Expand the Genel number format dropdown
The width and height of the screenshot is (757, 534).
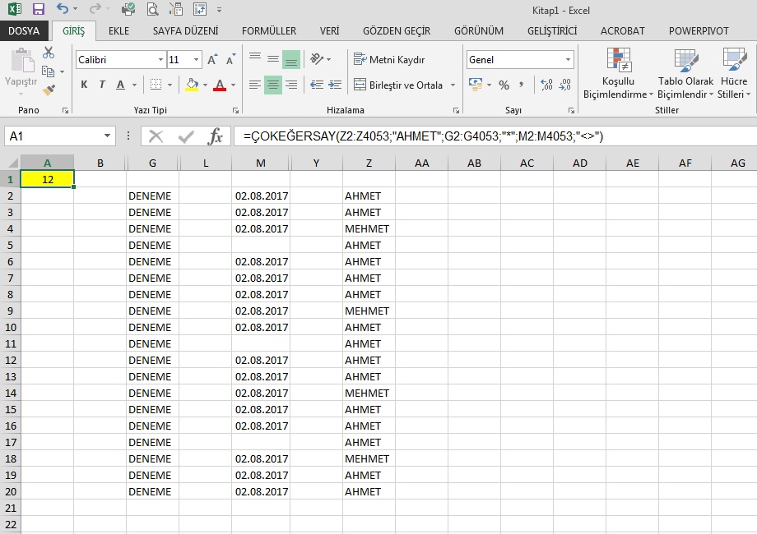tap(568, 60)
